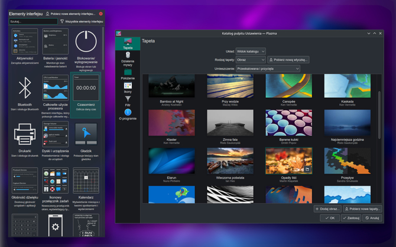
Task: Select blue wallpaper with green turtle
Action: [171, 195]
